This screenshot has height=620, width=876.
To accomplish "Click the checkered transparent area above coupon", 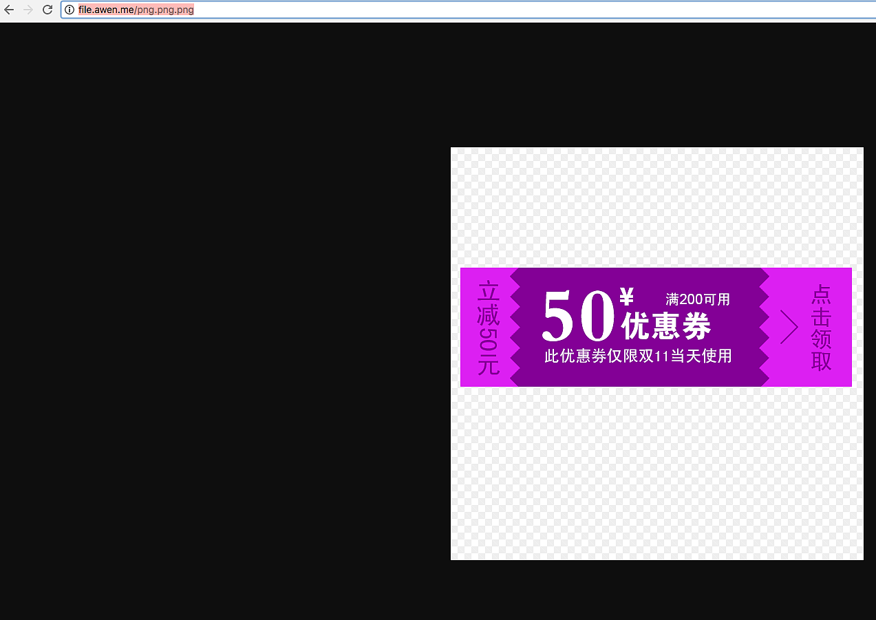I will [656, 206].
